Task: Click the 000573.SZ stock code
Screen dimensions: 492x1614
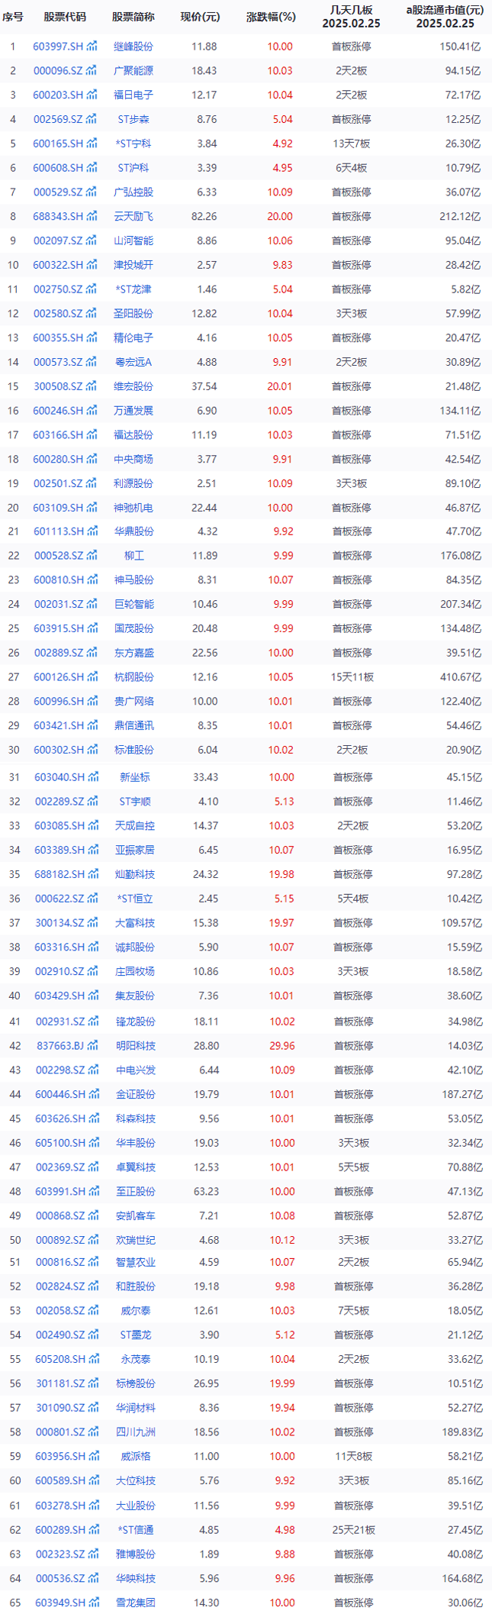Action: pyautogui.click(x=58, y=362)
